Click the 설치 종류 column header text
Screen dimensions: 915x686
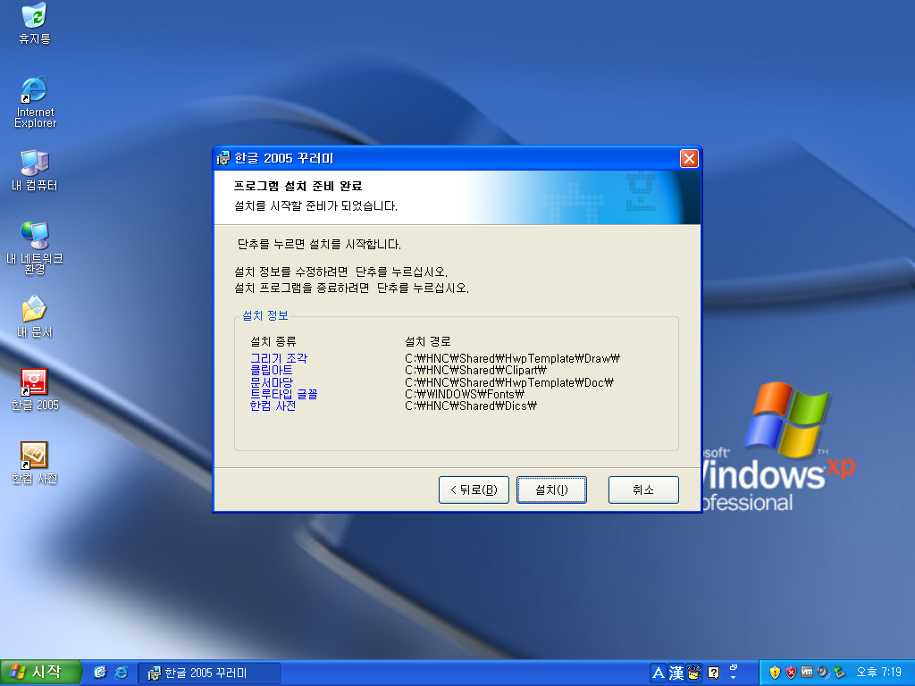click(x=273, y=341)
